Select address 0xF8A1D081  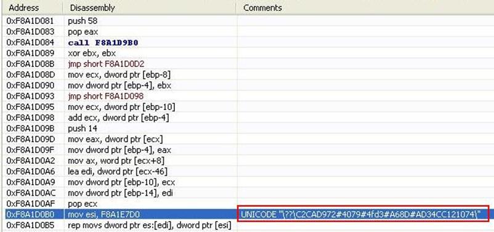(30, 21)
